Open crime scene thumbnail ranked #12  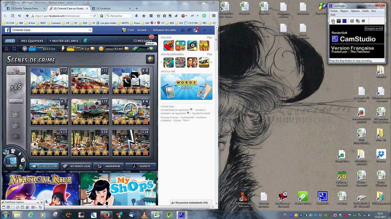point(49,81)
